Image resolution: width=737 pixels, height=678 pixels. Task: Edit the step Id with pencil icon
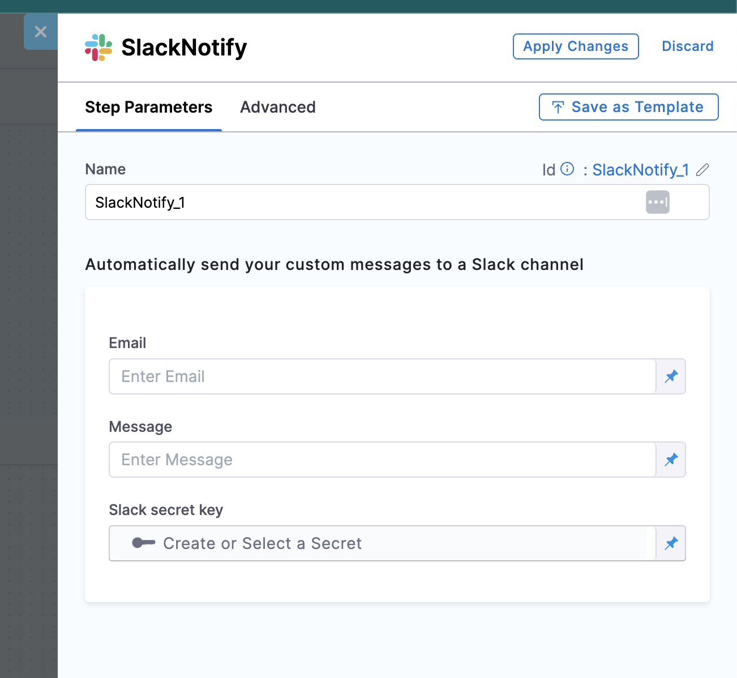(x=702, y=169)
